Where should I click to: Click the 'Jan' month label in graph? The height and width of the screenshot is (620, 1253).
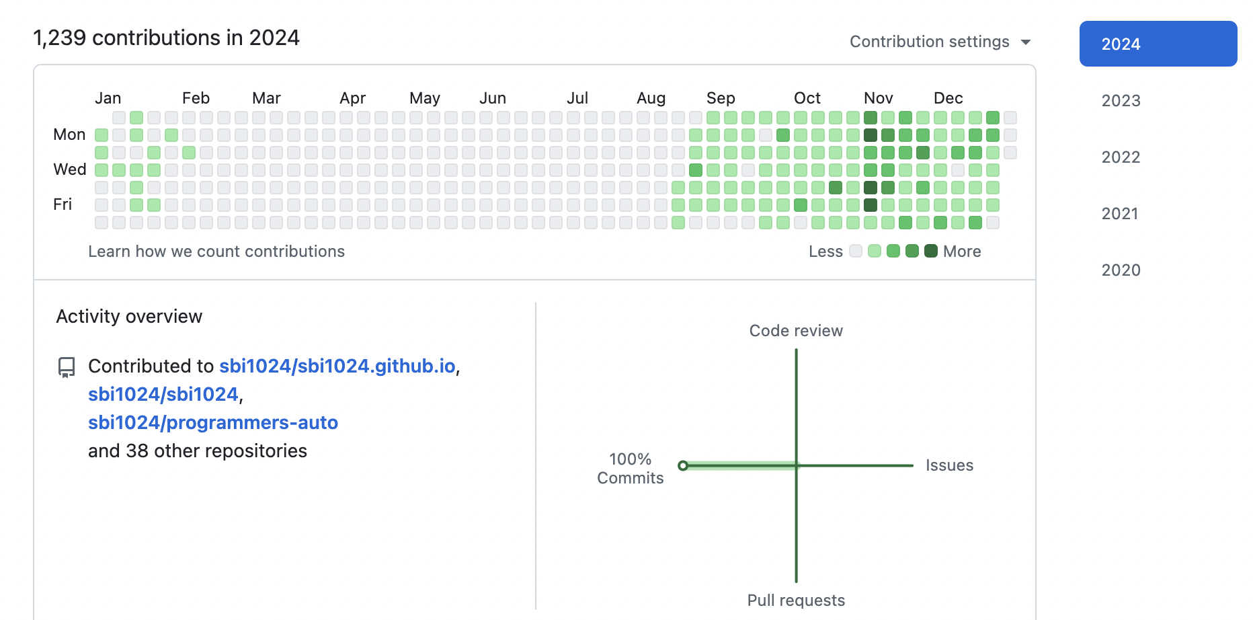click(108, 98)
